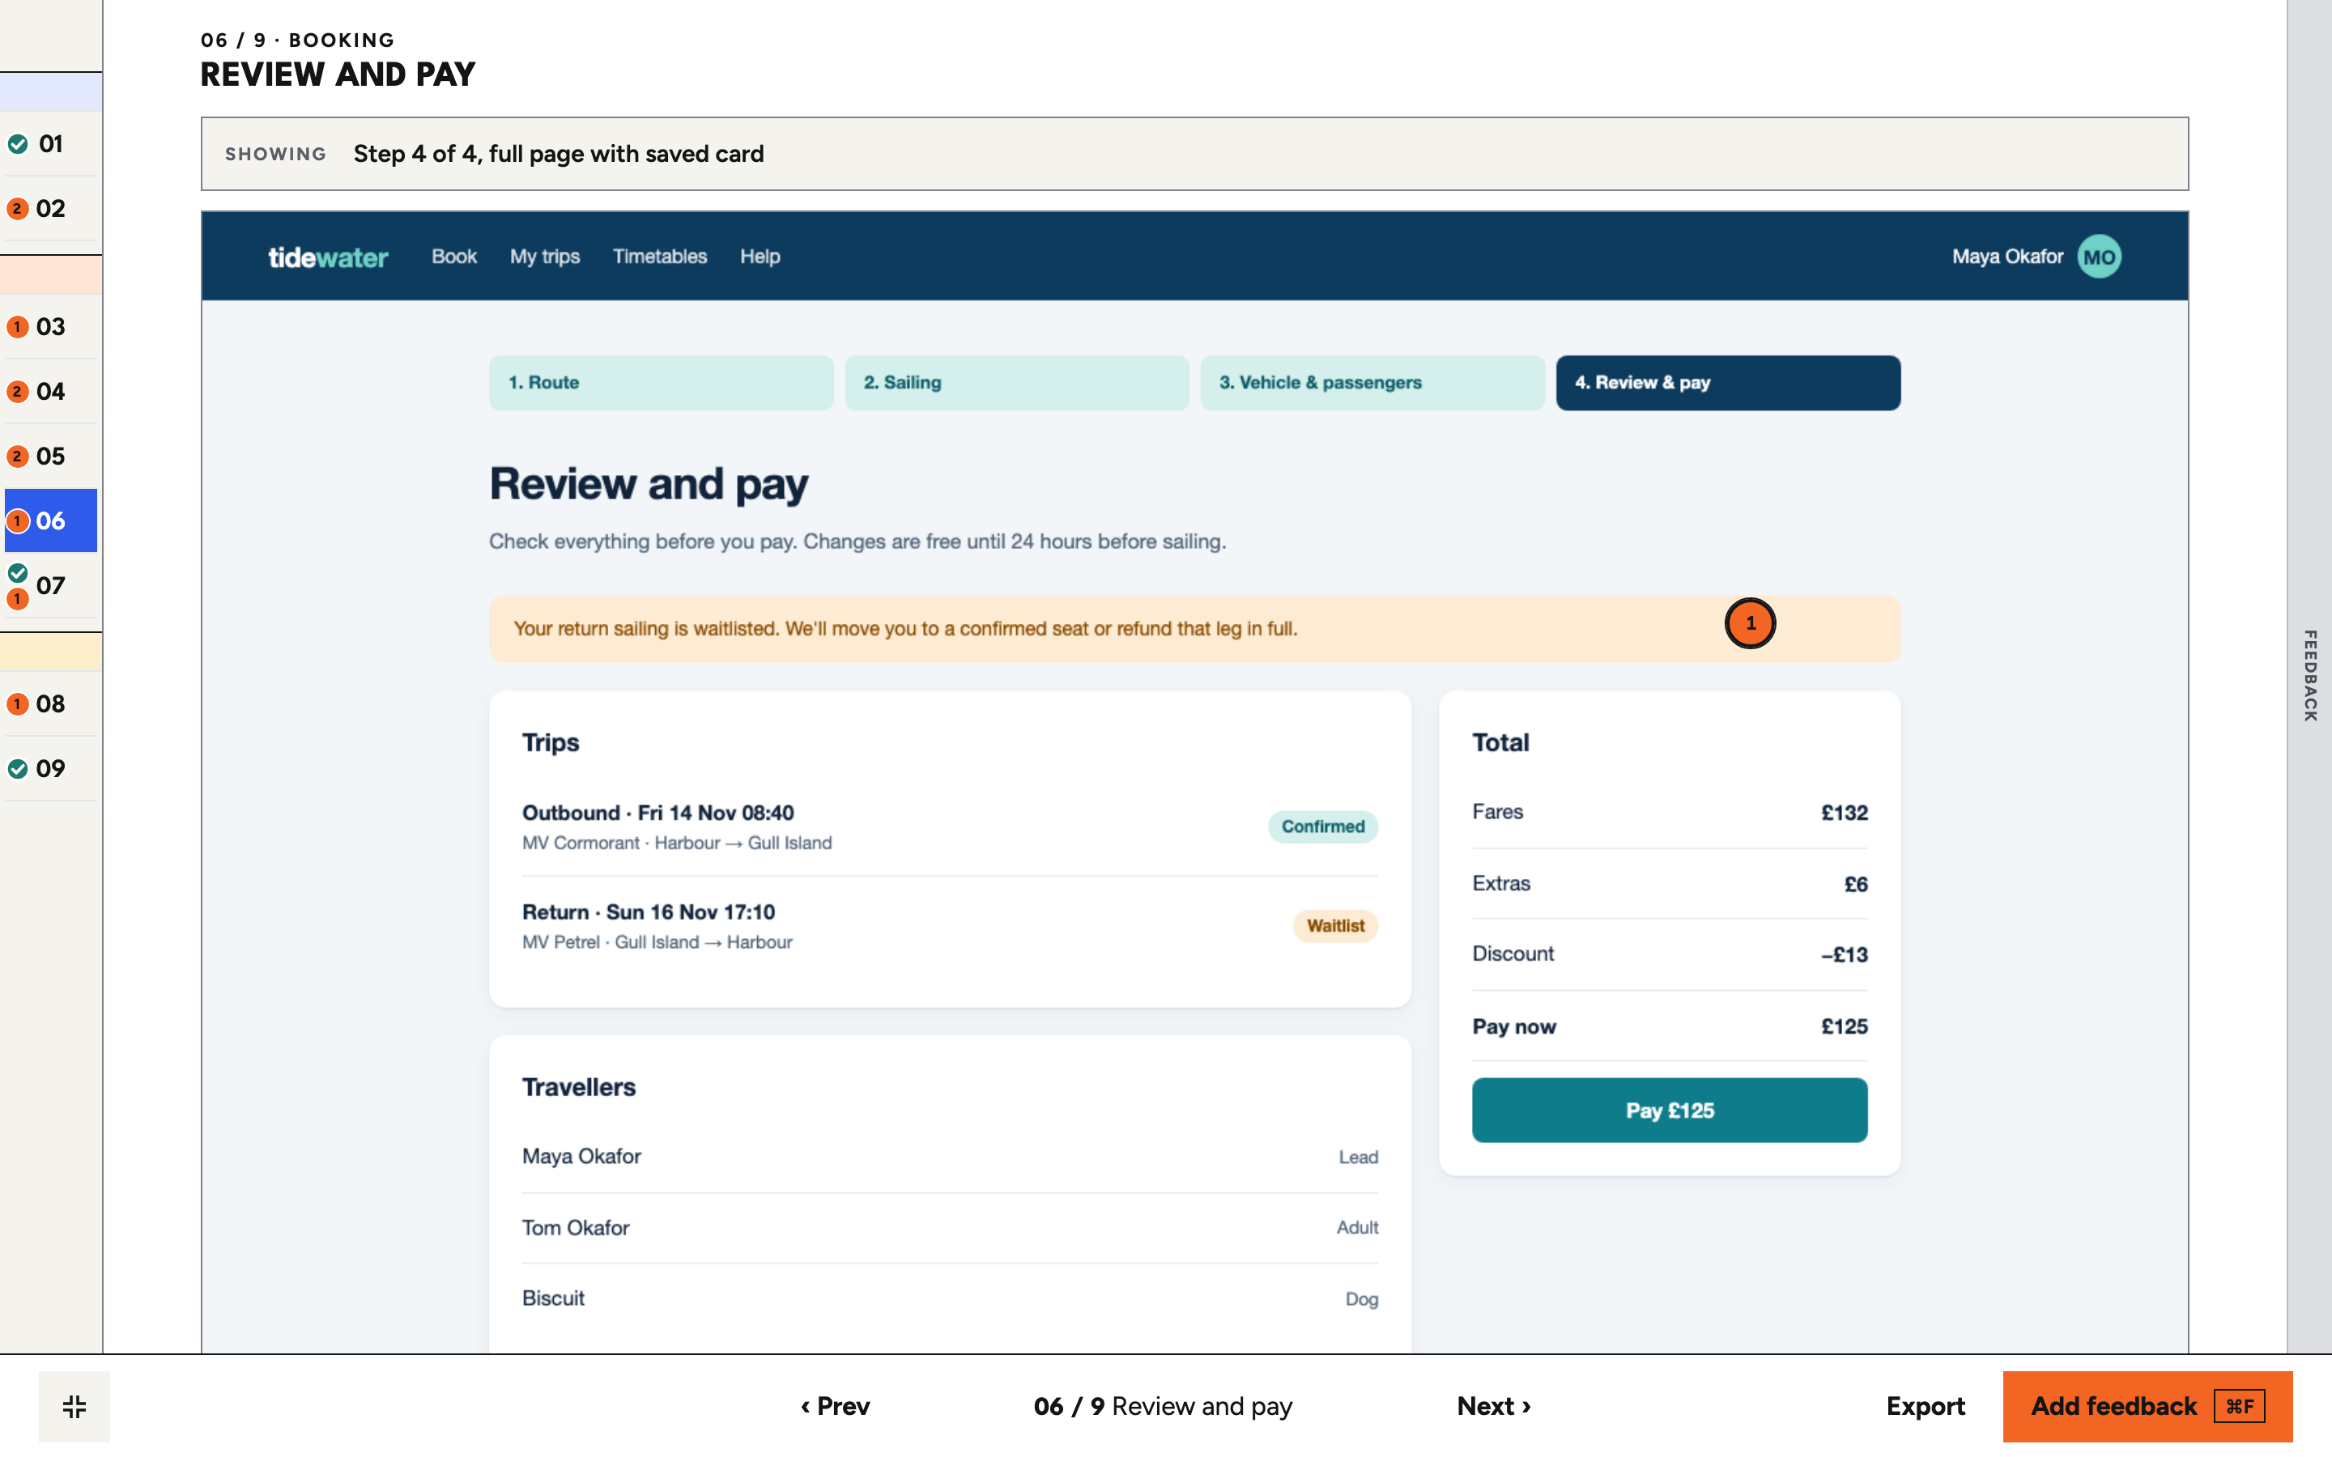
Task: Select the active screen 06 item
Action: 50,520
